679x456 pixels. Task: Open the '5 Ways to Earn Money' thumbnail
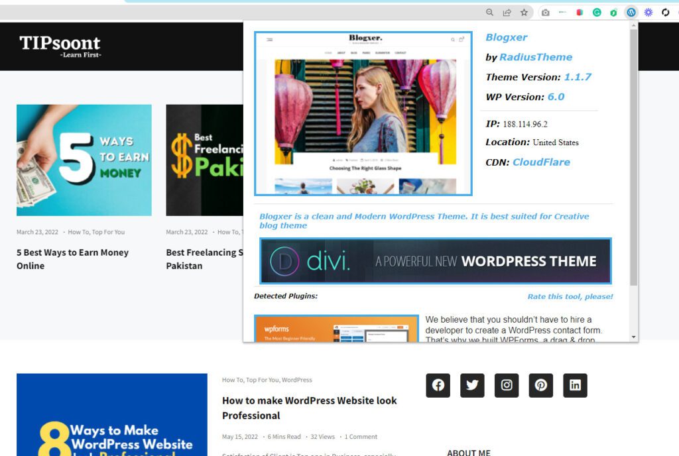pos(84,160)
